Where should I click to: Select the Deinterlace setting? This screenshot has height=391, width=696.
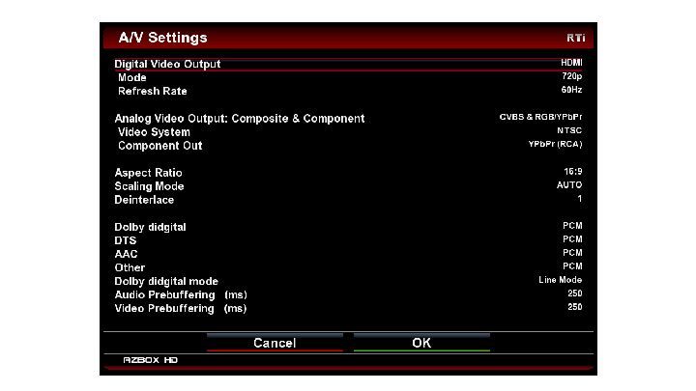(x=144, y=200)
